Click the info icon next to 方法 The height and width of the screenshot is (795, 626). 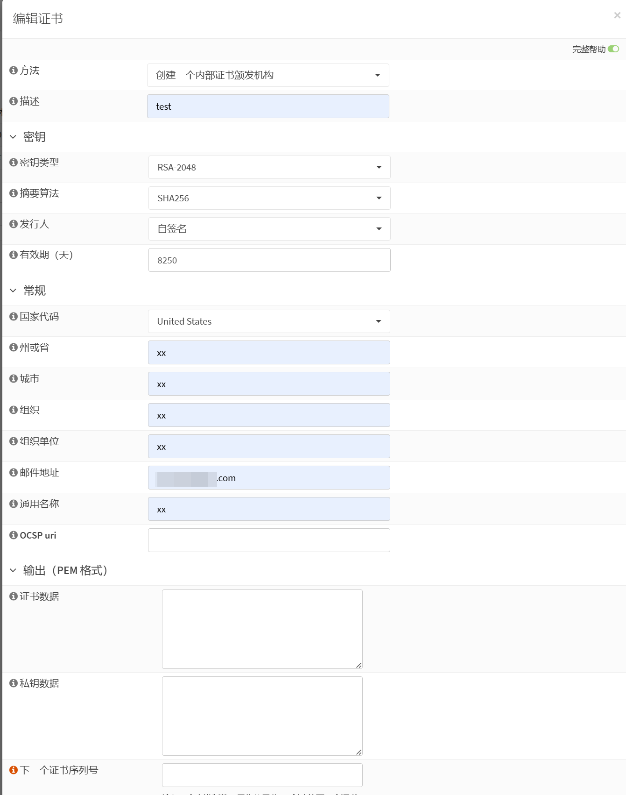(14, 70)
